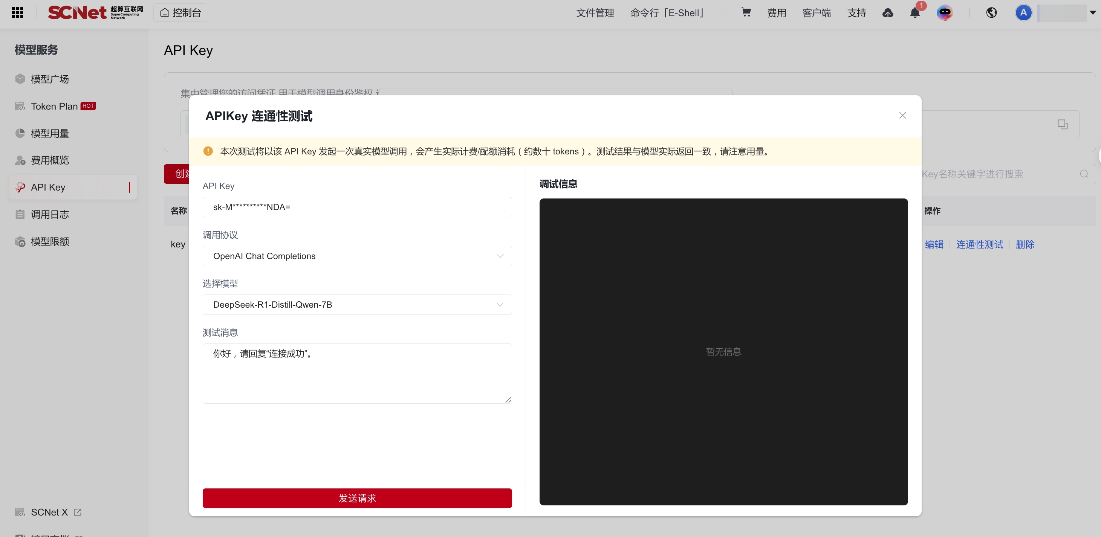
Task: Click the 连通性测试 link in table
Action: point(979,244)
